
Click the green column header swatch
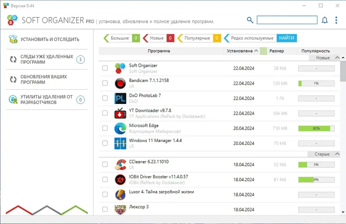point(263,51)
